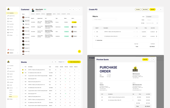Toggle the select-all checkbox in Stocks table header

pos(23,67)
